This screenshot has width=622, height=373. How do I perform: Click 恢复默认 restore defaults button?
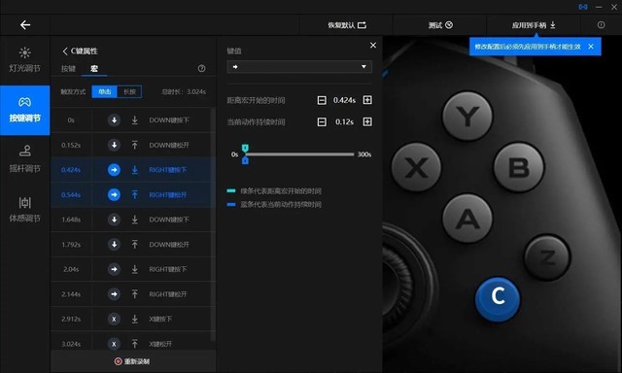(x=347, y=25)
